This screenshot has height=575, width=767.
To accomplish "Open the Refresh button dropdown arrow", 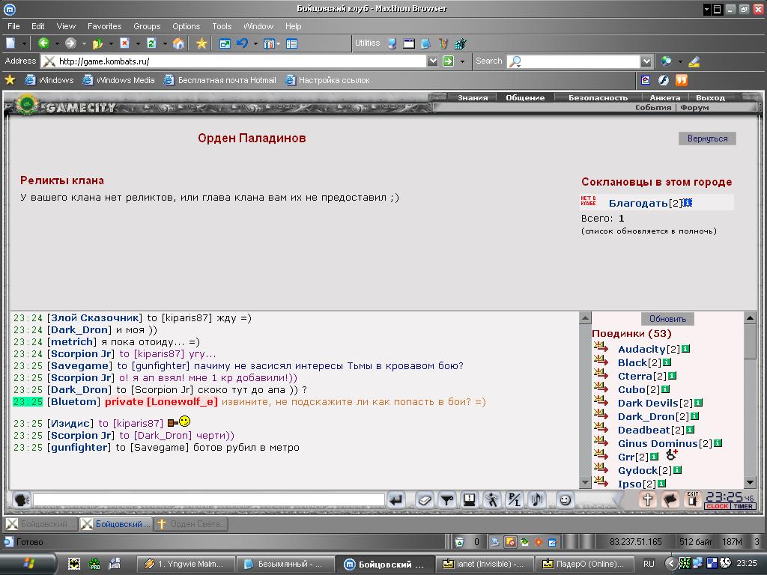I will tap(164, 44).
